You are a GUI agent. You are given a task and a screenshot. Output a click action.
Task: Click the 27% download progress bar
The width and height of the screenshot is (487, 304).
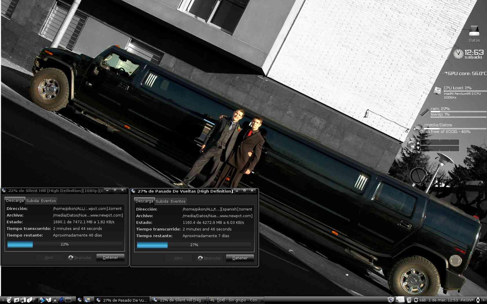[194, 245]
